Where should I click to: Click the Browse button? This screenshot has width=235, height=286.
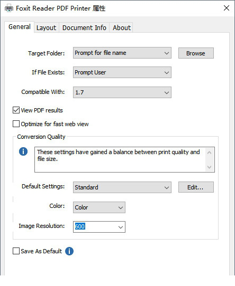click(x=196, y=53)
